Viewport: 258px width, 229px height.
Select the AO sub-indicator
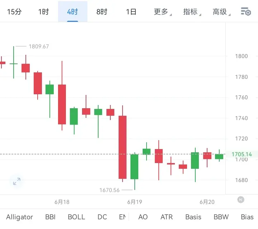[143, 217]
